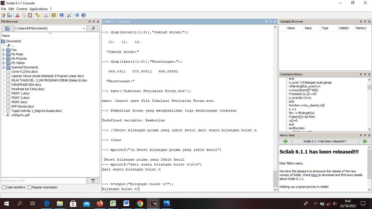Launch Xcos from toolbar icon
Viewport: 372px width, 209px height.
pyautogui.click(x=62, y=15)
